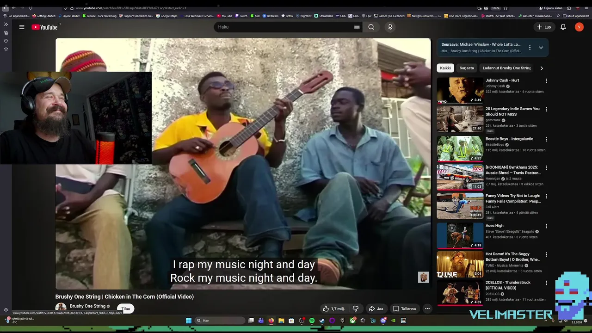
Task: Open Epic Games launcher from taskbar
Action: coord(342,321)
